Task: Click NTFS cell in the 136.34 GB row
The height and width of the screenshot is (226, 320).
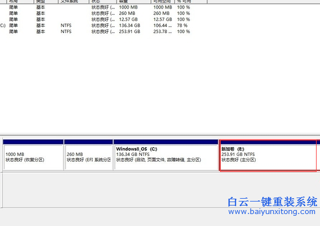Action: point(66,26)
